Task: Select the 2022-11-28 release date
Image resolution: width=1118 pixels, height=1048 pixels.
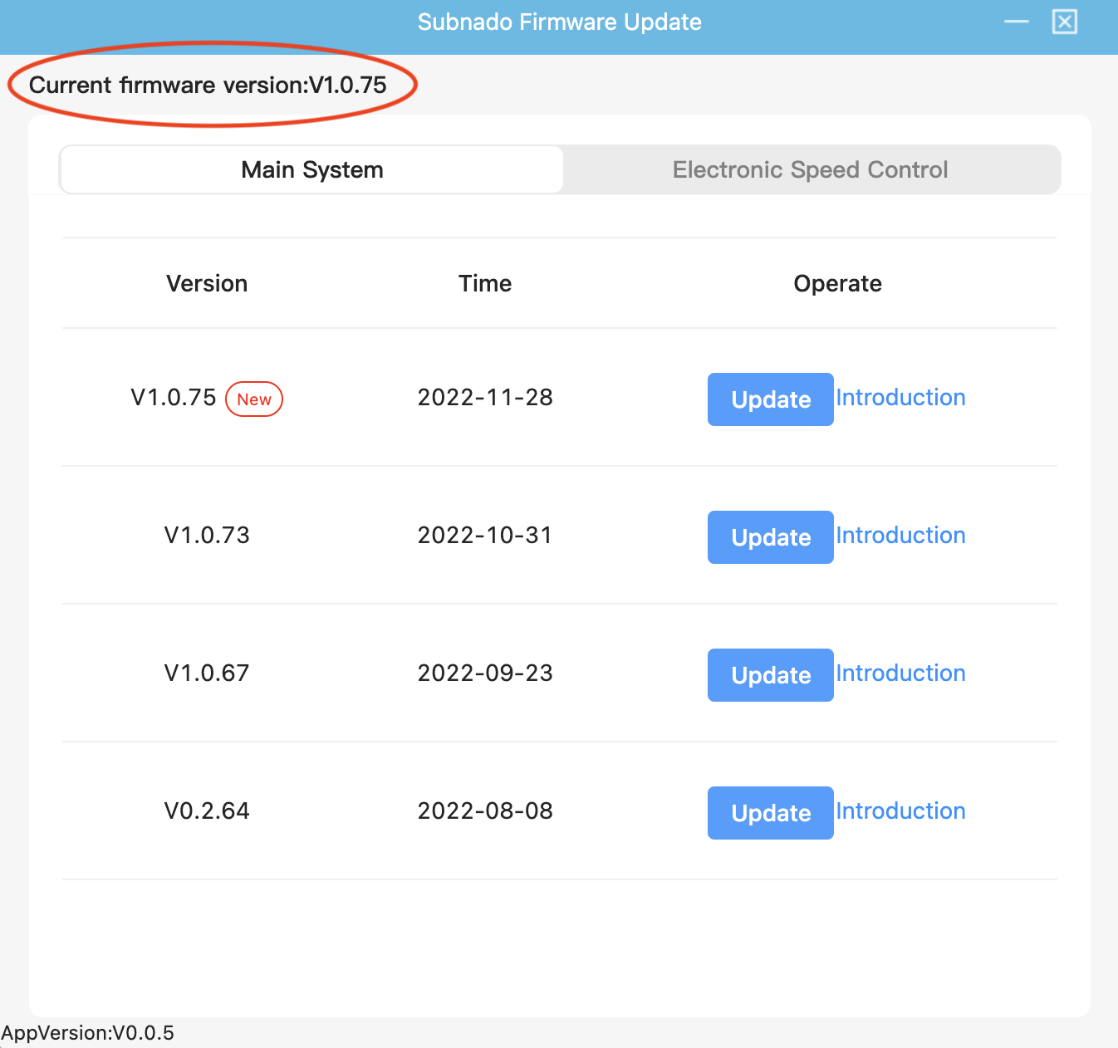Action: click(x=485, y=398)
